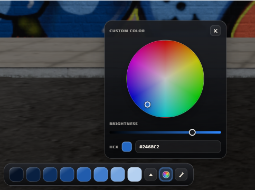Select the fourth medium-dark blue swatch
255x190 pixels.
[x=67, y=174]
